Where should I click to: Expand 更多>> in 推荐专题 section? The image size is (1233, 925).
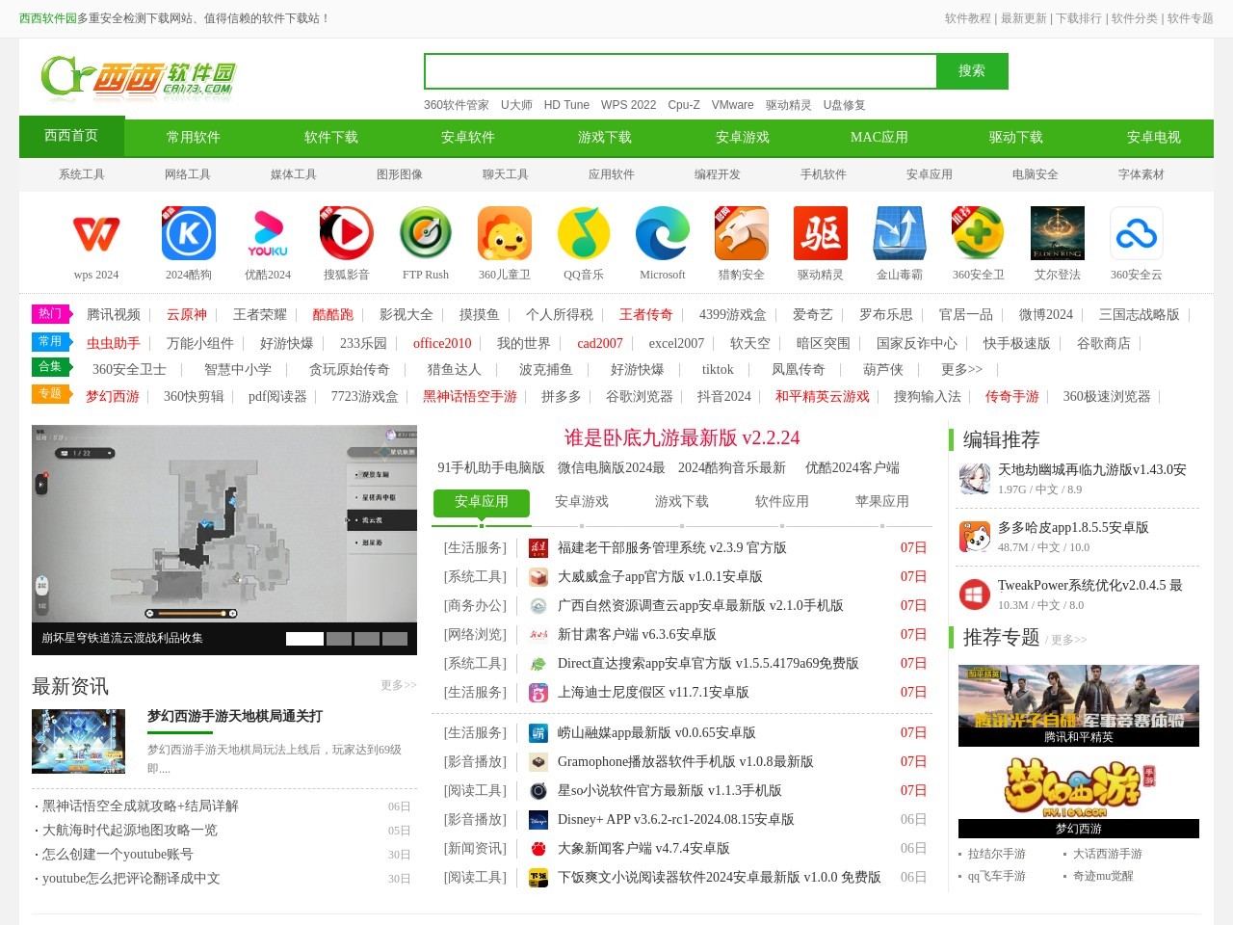[x=1069, y=639]
